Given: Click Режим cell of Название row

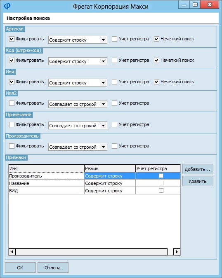Looking at the screenshot, I should [x=110, y=183].
